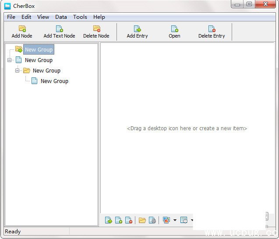Viewport: 279px width, 239px height.
Task: Select the highlighted New Group root node
Action: [x=39, y=50]
